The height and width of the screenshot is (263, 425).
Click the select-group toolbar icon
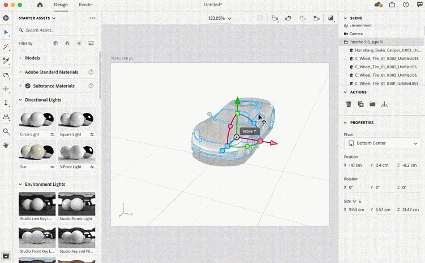275,18
